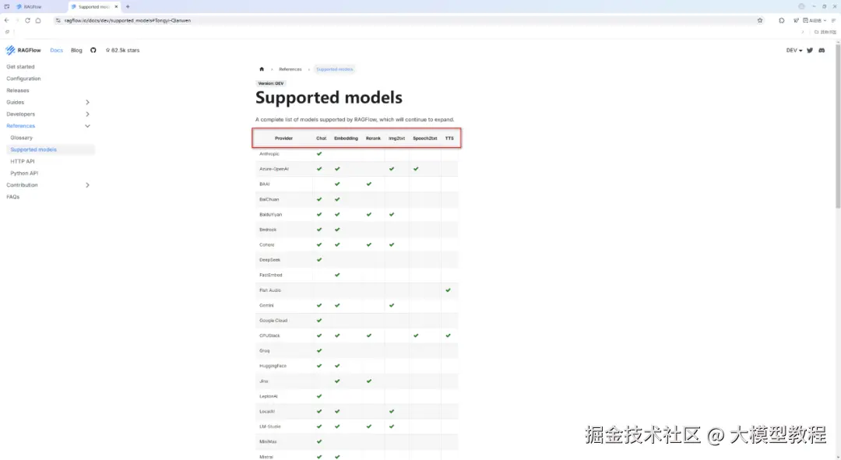Click the Supported models page heading
841x460 pixels.
point(329,97)
